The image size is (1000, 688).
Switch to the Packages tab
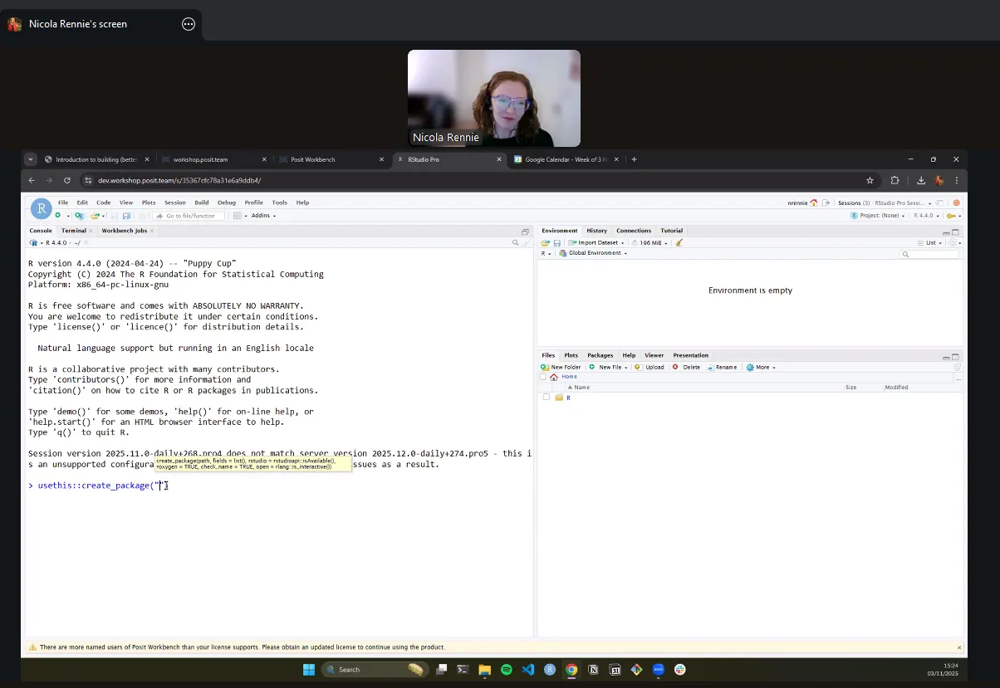(x=600, y=355)
